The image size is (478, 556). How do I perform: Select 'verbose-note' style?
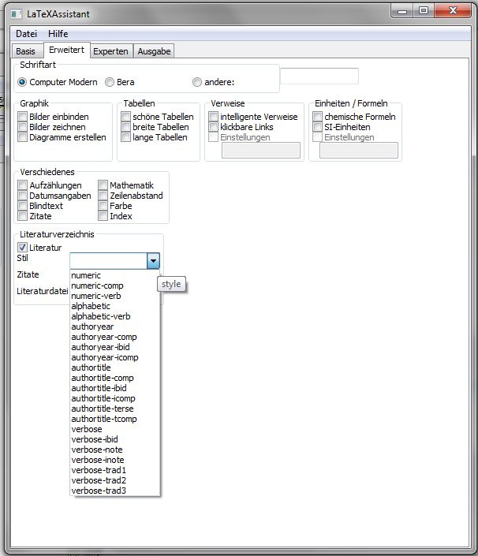coord(115,450)
